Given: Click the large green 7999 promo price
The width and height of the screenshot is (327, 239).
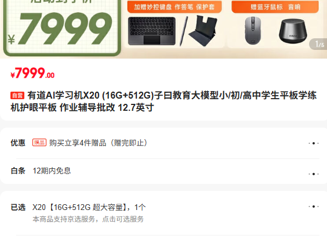Looking at the screenshot, I should click(x=66, y=29).
